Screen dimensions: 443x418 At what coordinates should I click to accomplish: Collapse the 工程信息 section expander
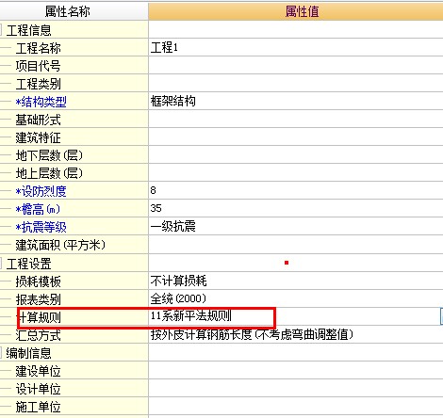point(1,30)
